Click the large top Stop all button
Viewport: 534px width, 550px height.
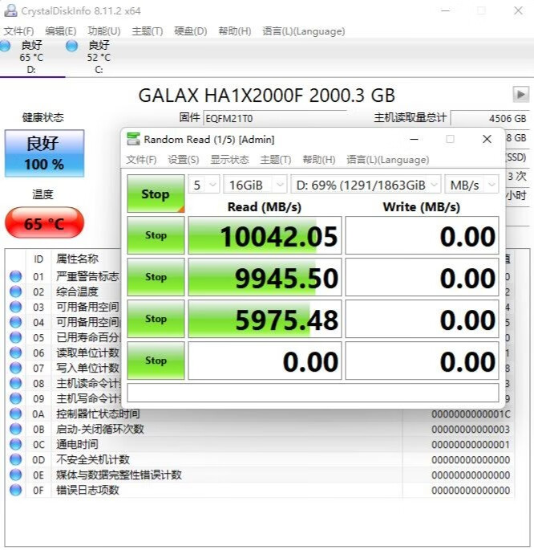(156, 194)
